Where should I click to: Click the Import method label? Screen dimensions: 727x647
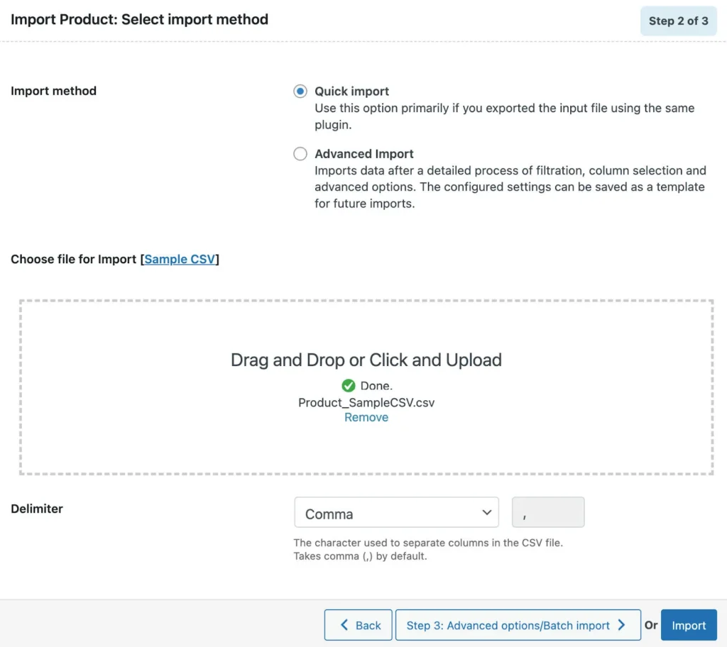(x=53, y=91)
